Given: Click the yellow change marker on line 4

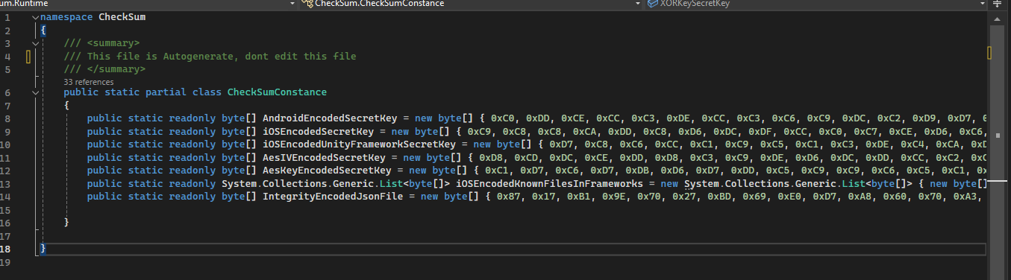Looking at the screenshot, I should (x=28, y=56).
